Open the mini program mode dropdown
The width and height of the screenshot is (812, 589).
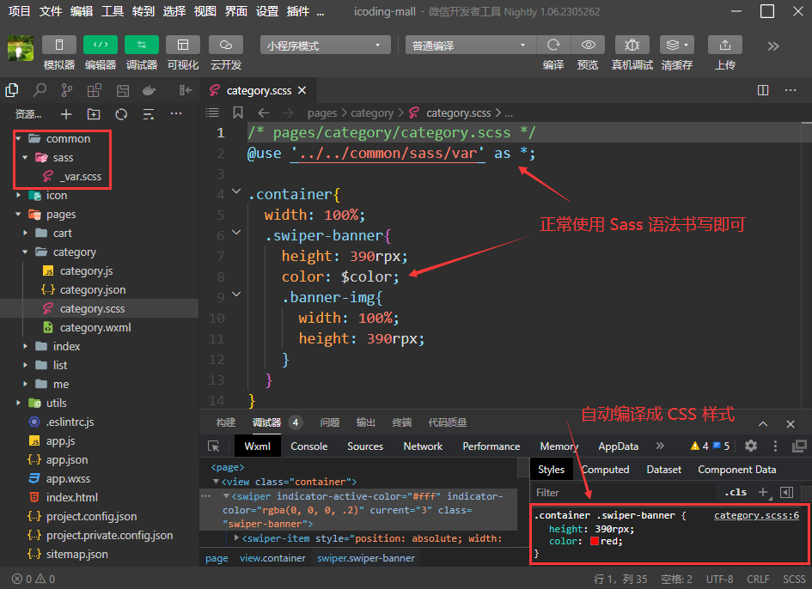click(x=325, y=46)
